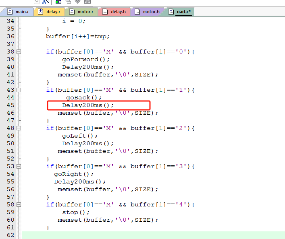Click the closing brace on line 35
Screen dimensions: 285x239
tap(48, 29)
